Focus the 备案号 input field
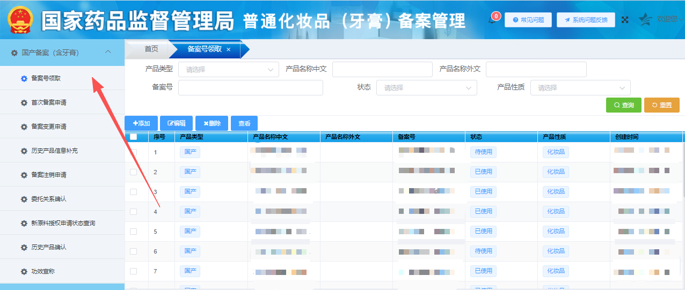The image size is (685, 290). tap(251, 87)
